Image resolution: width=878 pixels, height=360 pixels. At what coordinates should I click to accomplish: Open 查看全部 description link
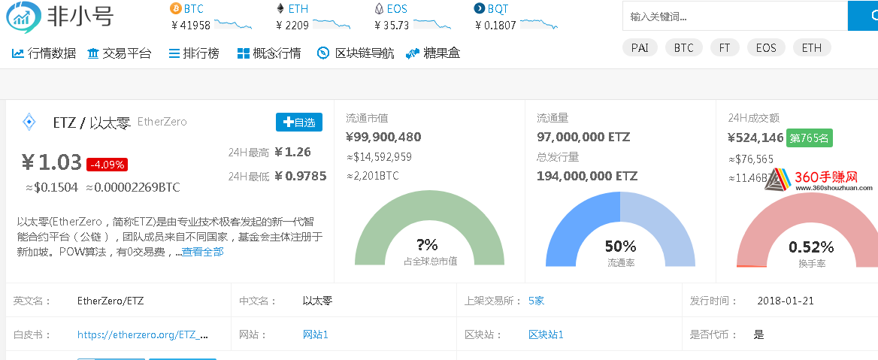pos(203,252)
